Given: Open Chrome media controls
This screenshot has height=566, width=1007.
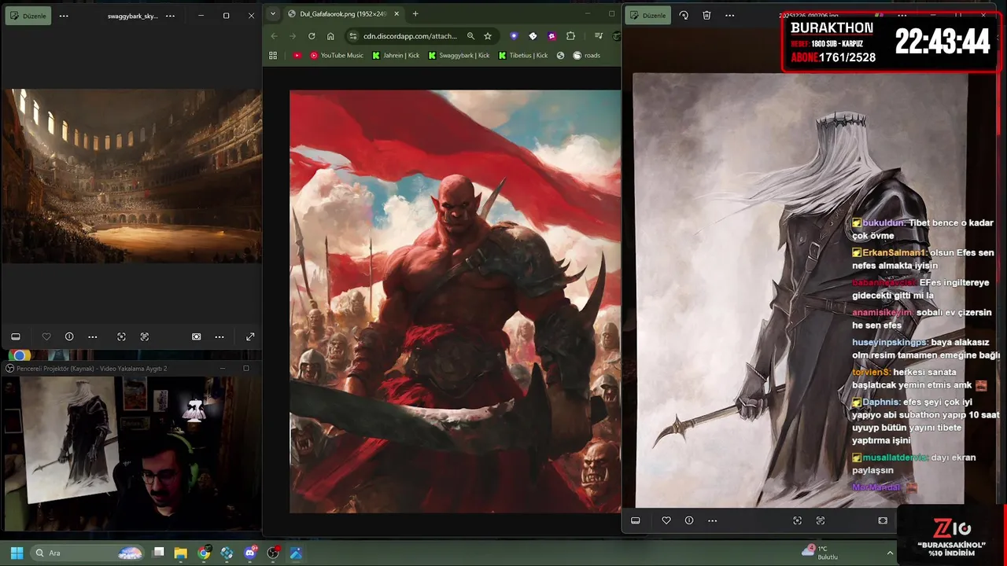Looking at the screenshot, I should point(599,36).
